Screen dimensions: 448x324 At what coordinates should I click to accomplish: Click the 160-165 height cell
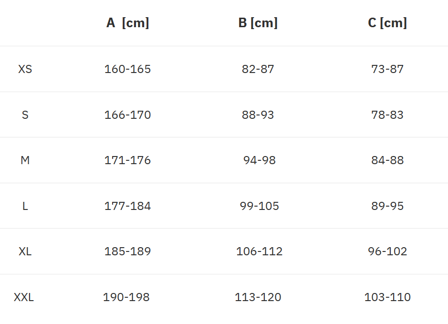127,69
